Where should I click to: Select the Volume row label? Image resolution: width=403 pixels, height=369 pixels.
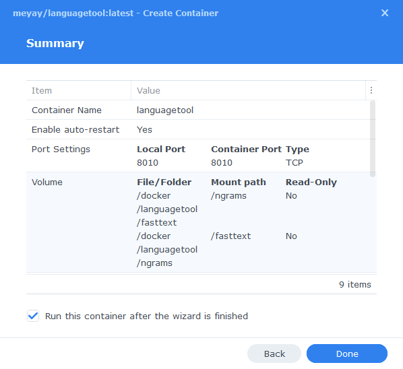tap(47, 182)
